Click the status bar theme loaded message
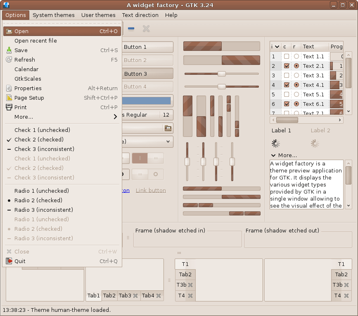Viewport: 358px width, 316px height. click(x=57, y=310)
